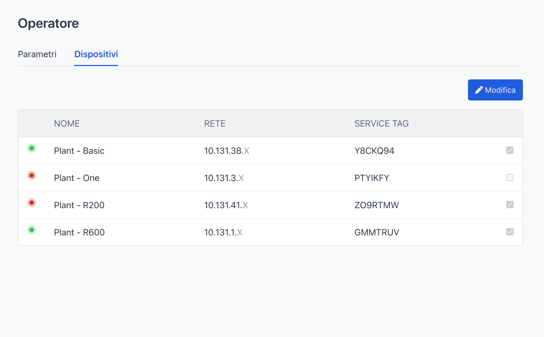This screenshot has width=544, height=337.
Task: Enable checkbox for Plant - One row
Action: 510,177
